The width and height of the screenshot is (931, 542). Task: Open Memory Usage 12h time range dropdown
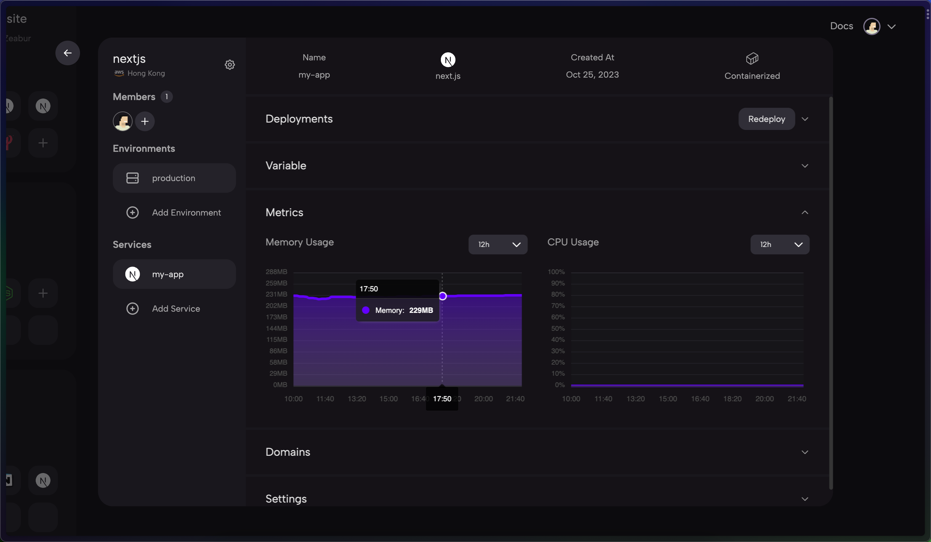point(498,245)
